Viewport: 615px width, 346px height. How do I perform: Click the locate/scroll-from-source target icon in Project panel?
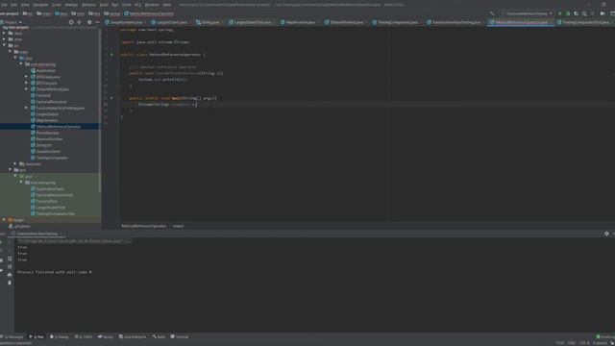point(71,22)
